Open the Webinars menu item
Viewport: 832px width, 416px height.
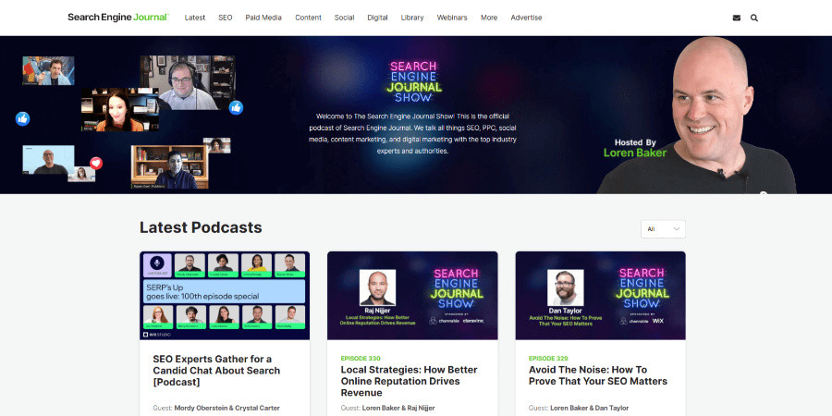tap(452, 18)
